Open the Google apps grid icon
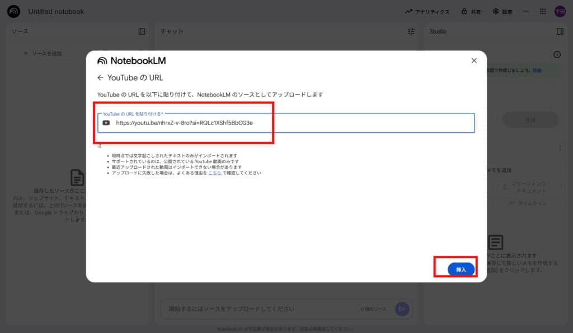This screenshot has width=573, height=333. pyautogui.click(x=542, y=11)
